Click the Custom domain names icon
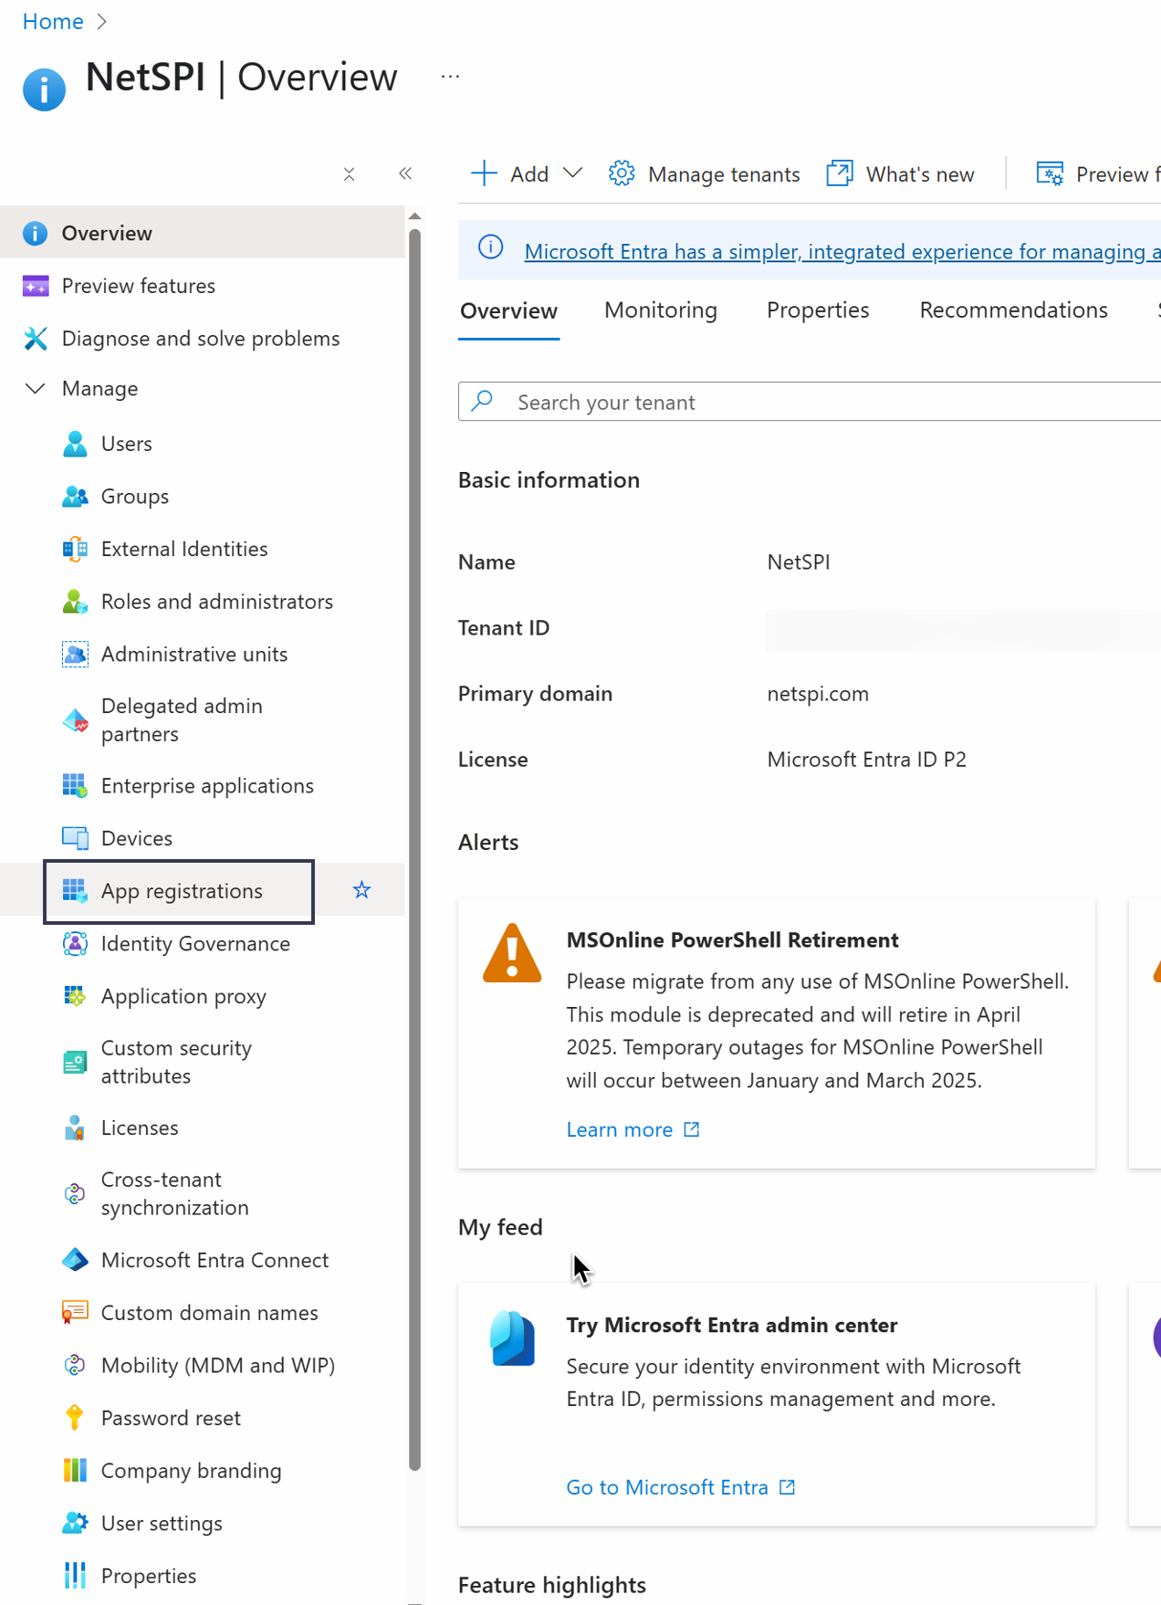This screenshot has height=1605, width=1161. point(75,1313)
